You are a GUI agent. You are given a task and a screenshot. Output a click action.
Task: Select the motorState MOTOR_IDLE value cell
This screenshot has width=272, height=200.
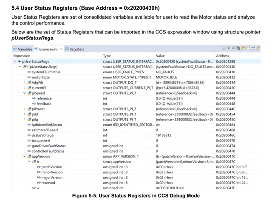[x=166, y=78]
